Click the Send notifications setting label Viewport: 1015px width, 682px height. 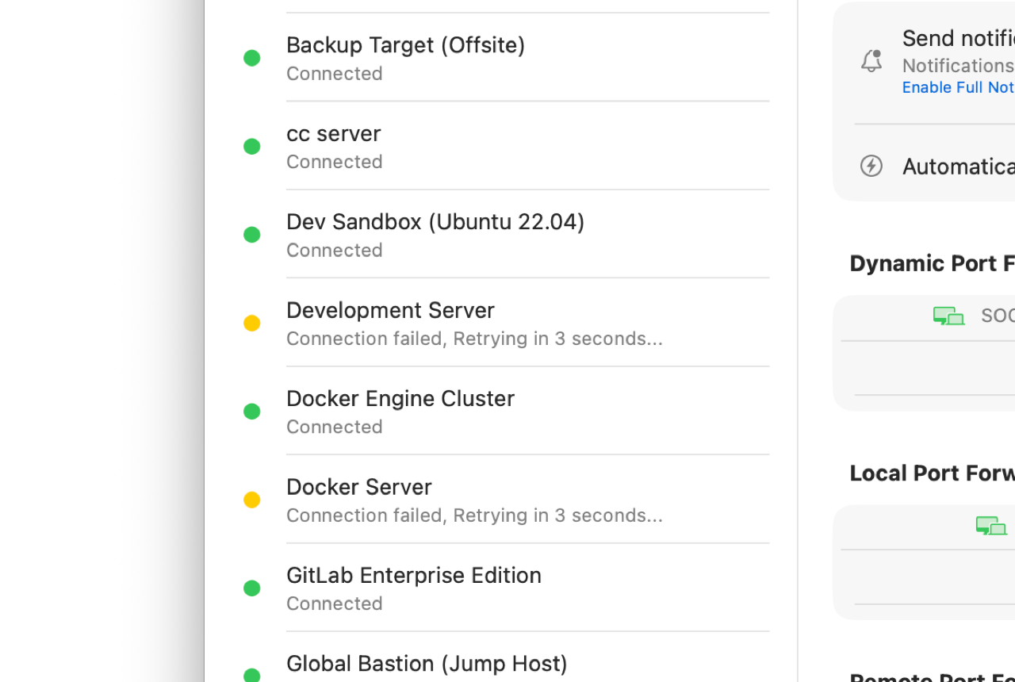coord(958,38)
